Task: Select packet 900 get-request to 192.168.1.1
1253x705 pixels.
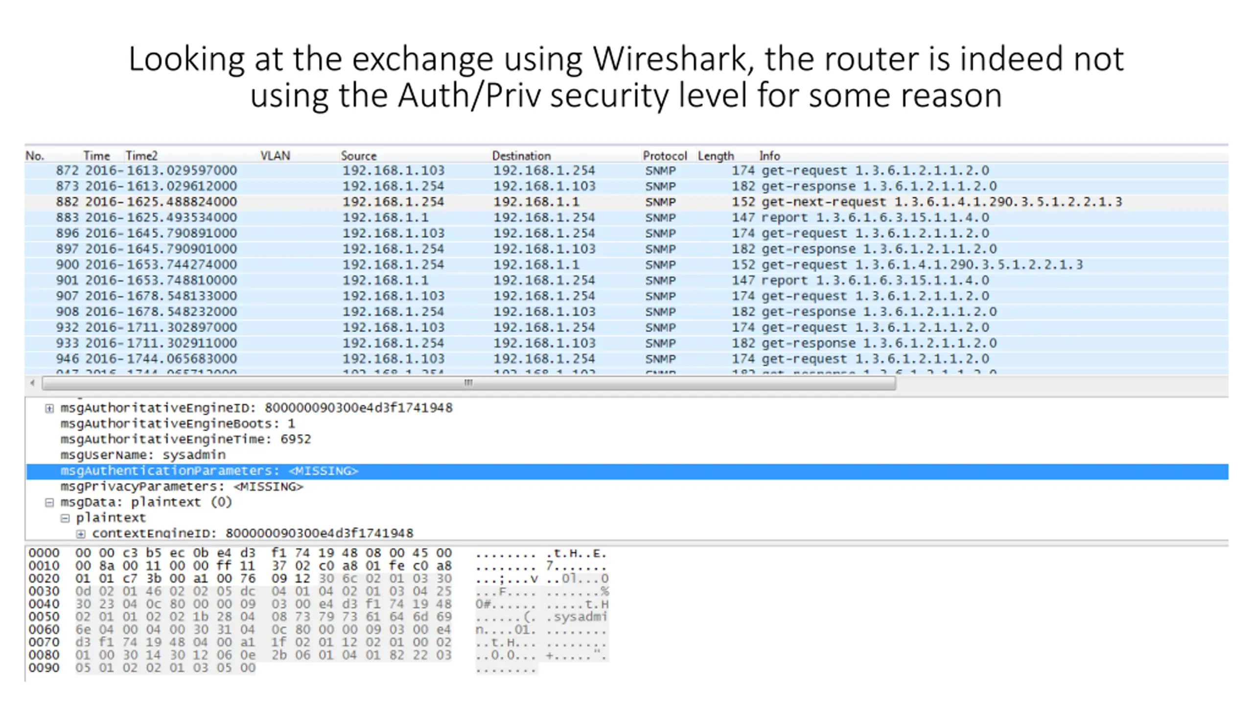Action: 626,265
